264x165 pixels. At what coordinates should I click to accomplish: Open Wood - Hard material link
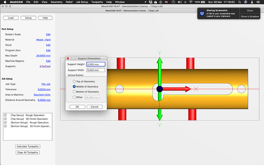point(43,40)
